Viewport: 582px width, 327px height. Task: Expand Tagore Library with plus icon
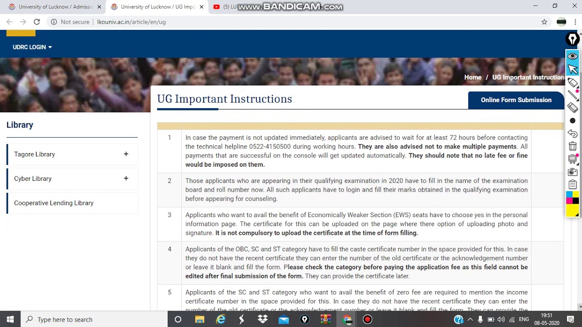tap(126, 154)
